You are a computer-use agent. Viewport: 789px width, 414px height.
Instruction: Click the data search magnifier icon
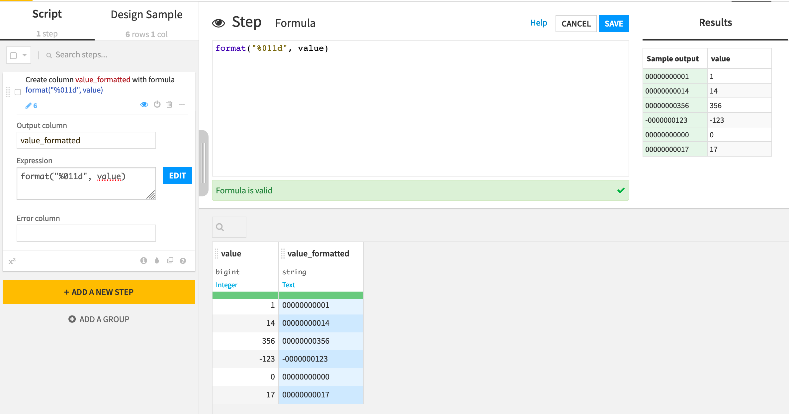pos(220,227)
